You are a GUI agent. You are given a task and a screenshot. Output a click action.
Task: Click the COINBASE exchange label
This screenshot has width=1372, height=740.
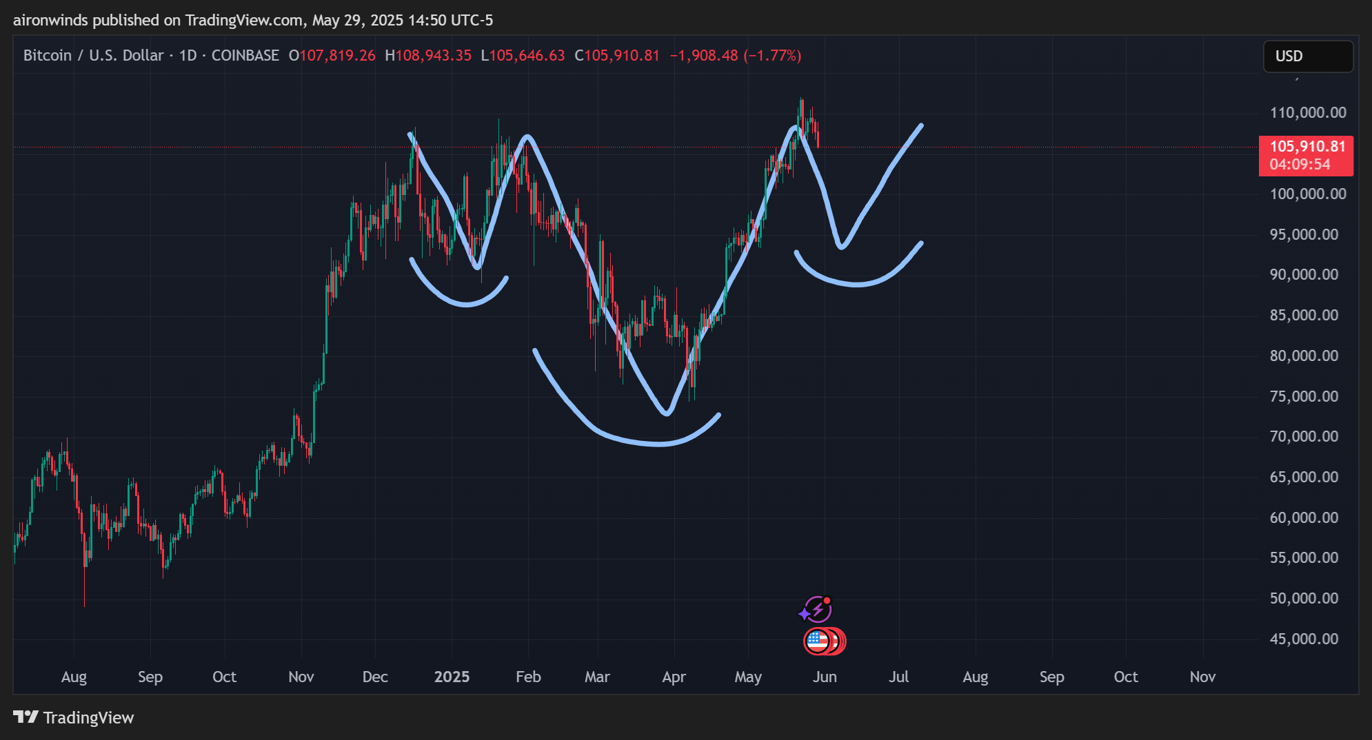(x=245, y=55)
